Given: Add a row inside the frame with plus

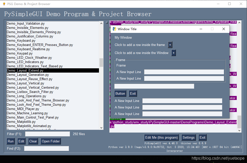Looking at the screenshot, I should click(170, 45).
